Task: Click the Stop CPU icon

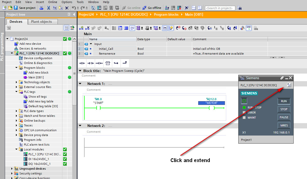Action: [179, 8]
